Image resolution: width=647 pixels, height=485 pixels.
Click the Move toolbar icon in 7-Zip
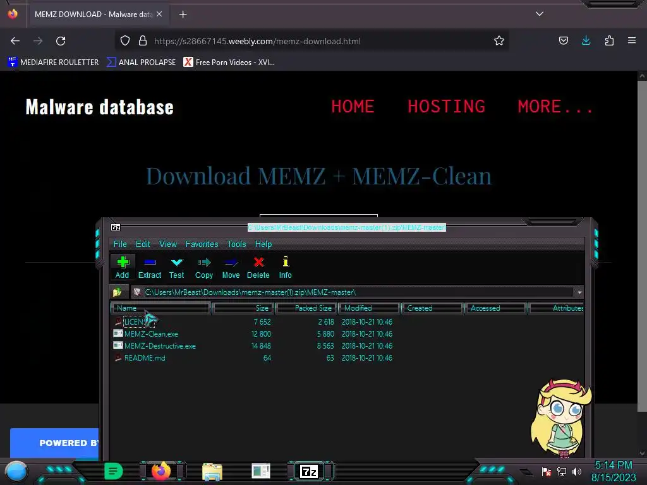pyautogui.click(x=231, y=267)
